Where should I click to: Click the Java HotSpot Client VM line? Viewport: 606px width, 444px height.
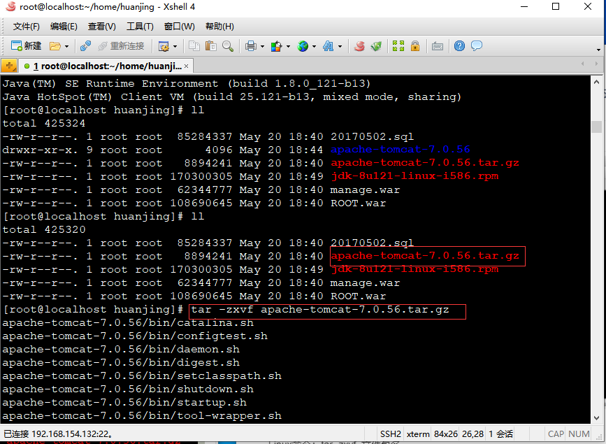point(232,96)
